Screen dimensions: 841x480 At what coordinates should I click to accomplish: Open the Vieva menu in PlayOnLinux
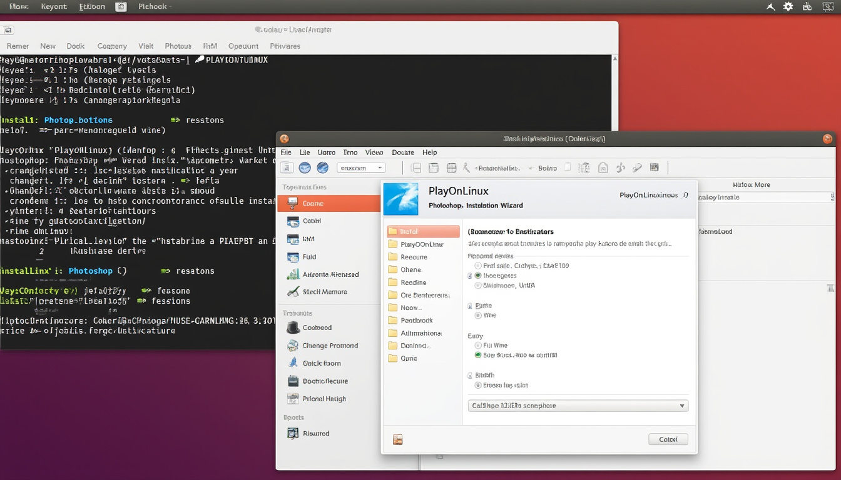(x=374, y=152)
